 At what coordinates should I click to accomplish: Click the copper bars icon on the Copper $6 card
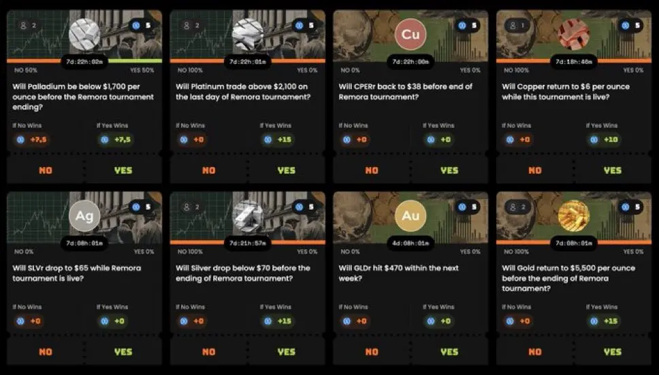574,34
